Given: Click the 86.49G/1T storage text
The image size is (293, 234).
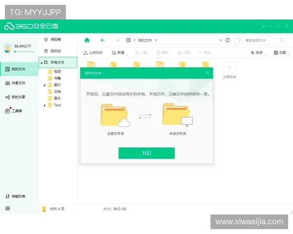Looking at the screenshot, I should pyautogui.click(x=23, y=46).
